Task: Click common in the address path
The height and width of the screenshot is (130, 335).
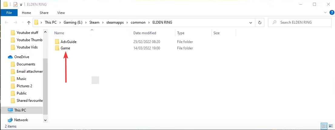Action: (138, 22)
